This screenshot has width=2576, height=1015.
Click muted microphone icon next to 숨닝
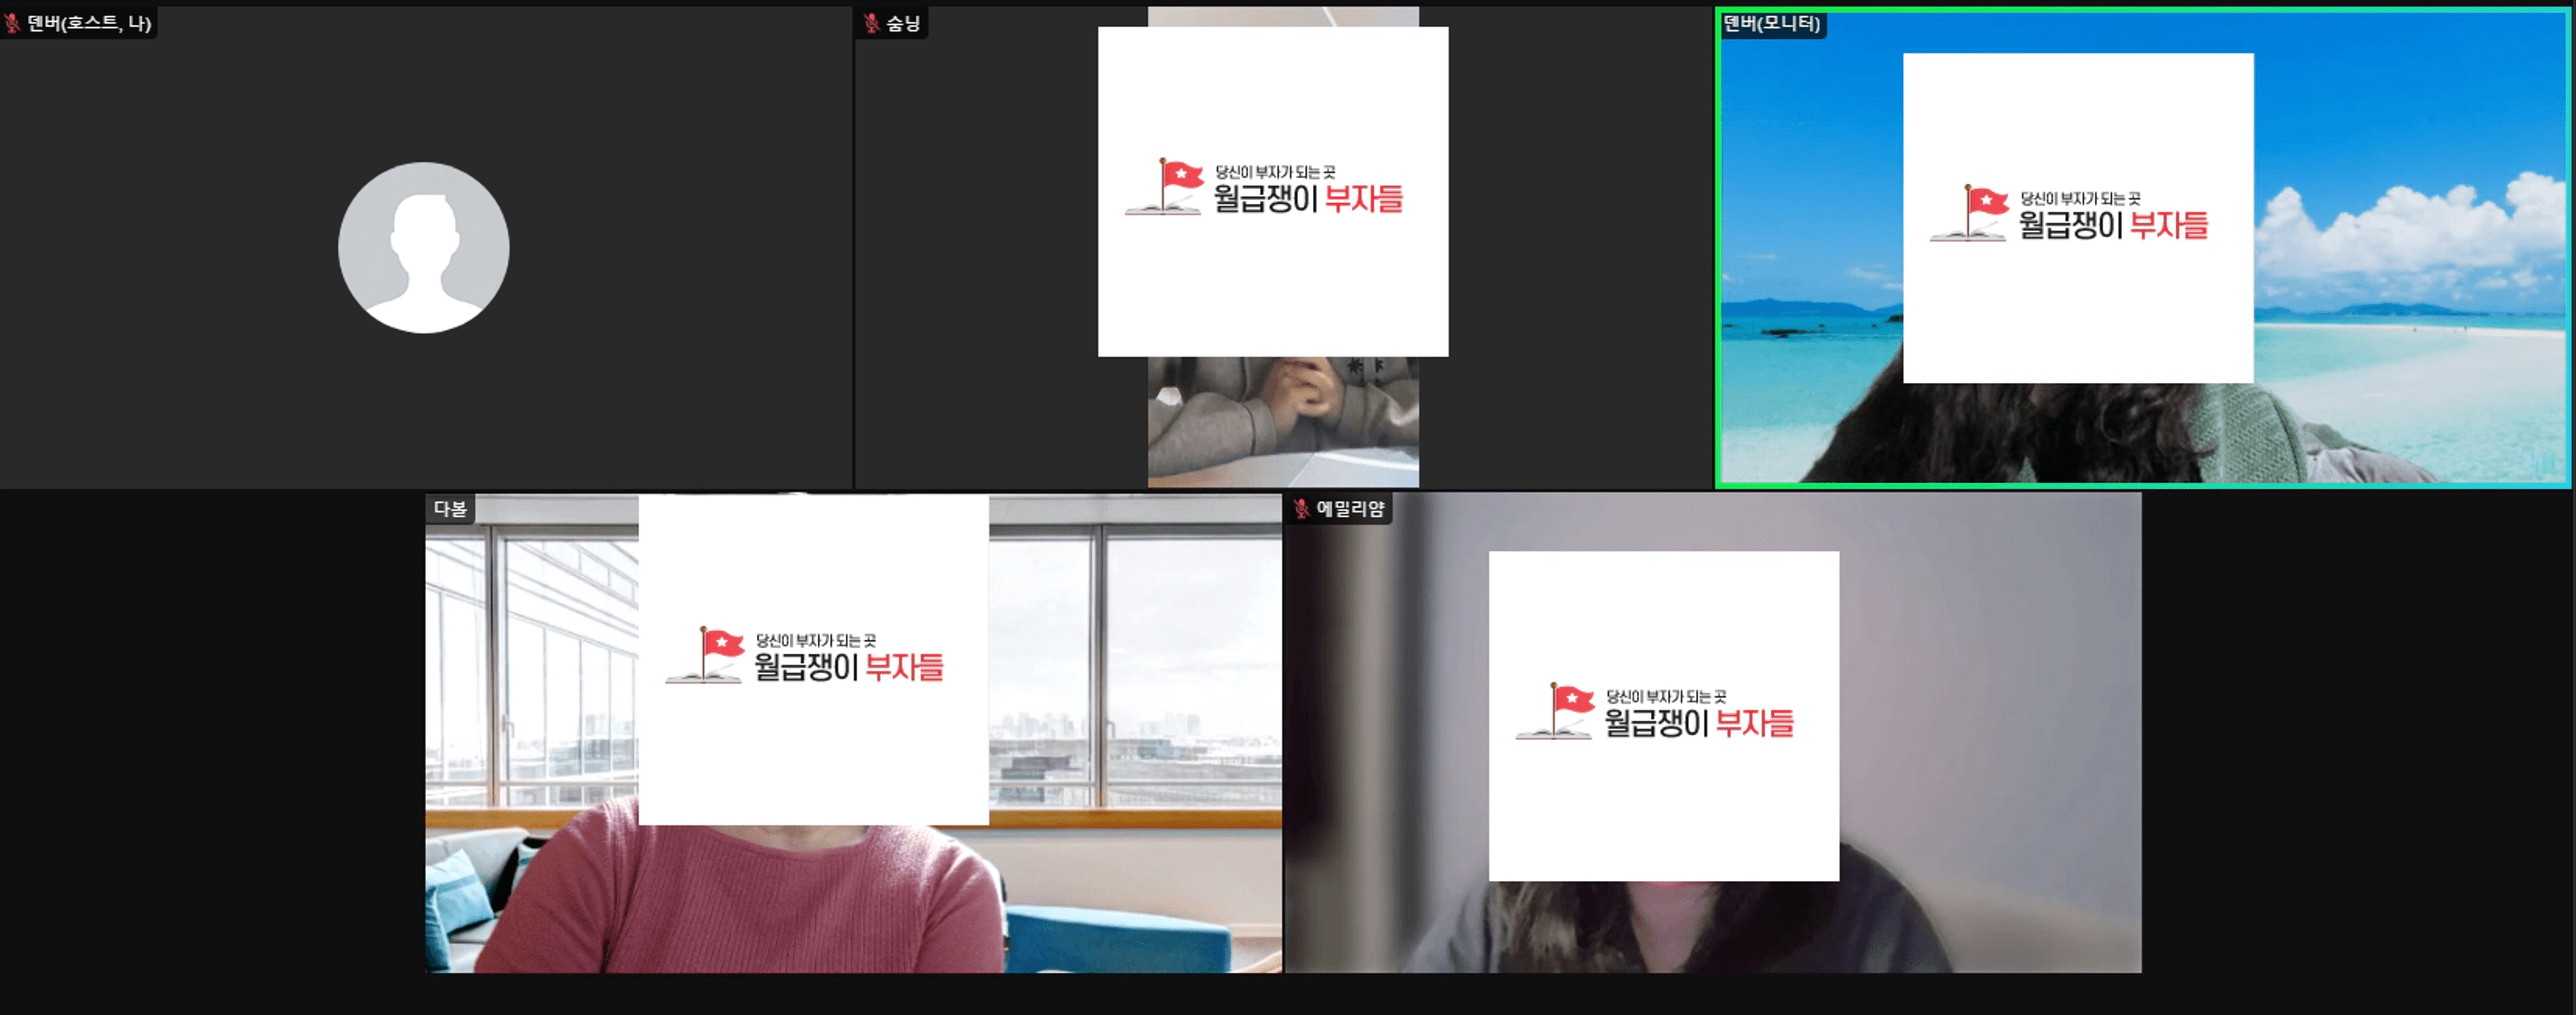pyautogui.click(x=871, y=23)
